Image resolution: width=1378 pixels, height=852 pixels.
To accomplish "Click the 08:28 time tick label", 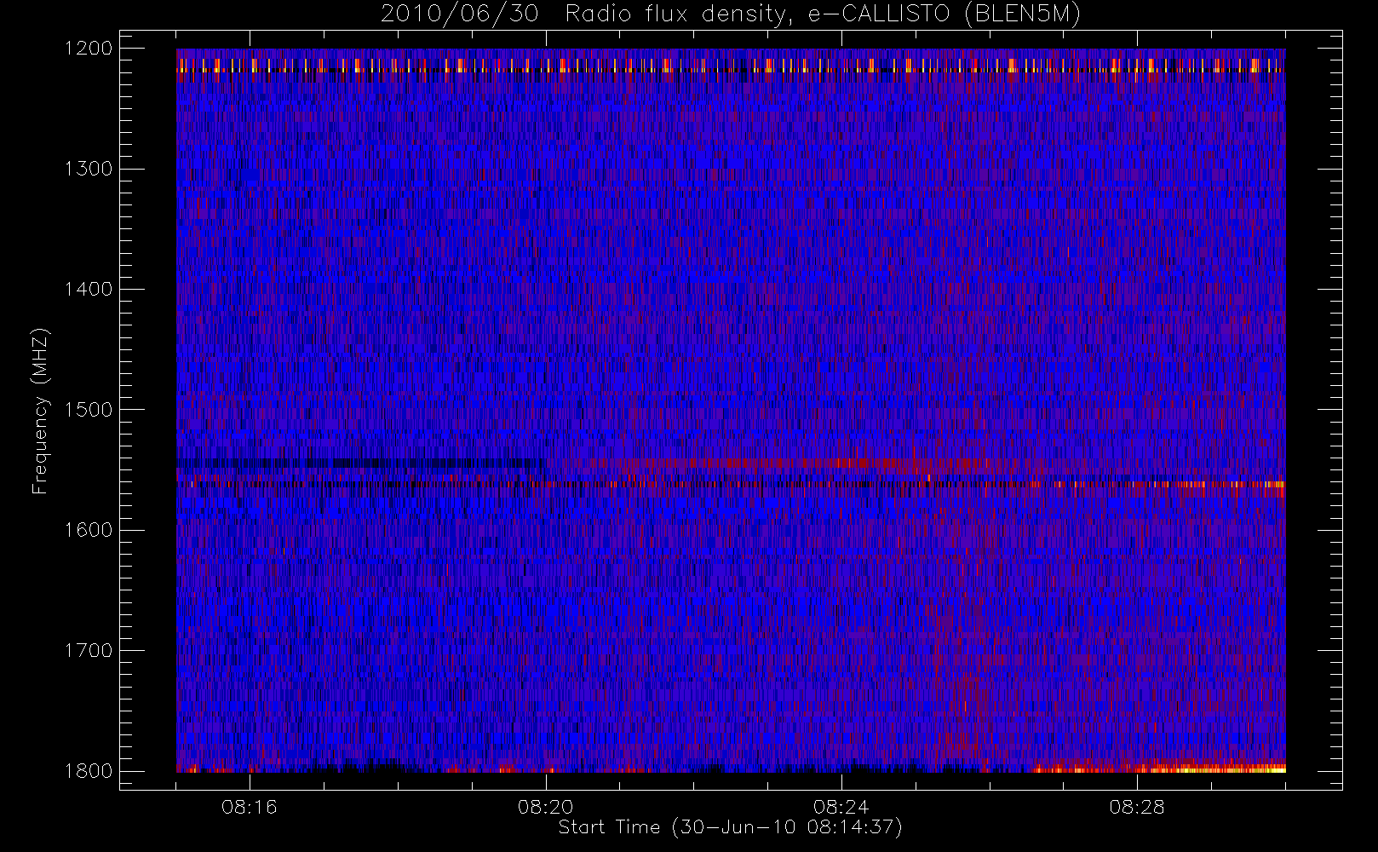I will click(x=1137, y=806).
